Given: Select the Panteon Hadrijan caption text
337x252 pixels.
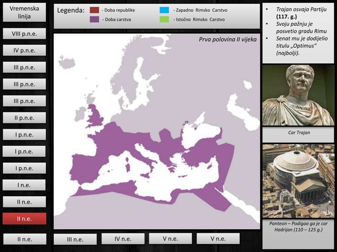Looking at the screenshot, I should tap(298, 227).
